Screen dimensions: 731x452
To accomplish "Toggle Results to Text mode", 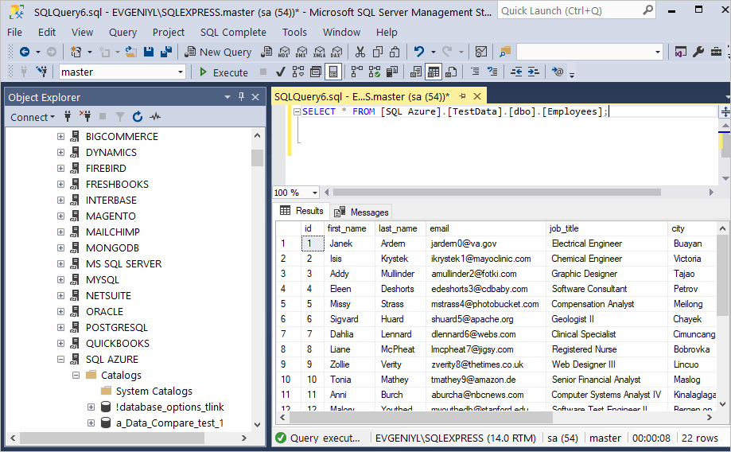I will [x=416, y=72].
